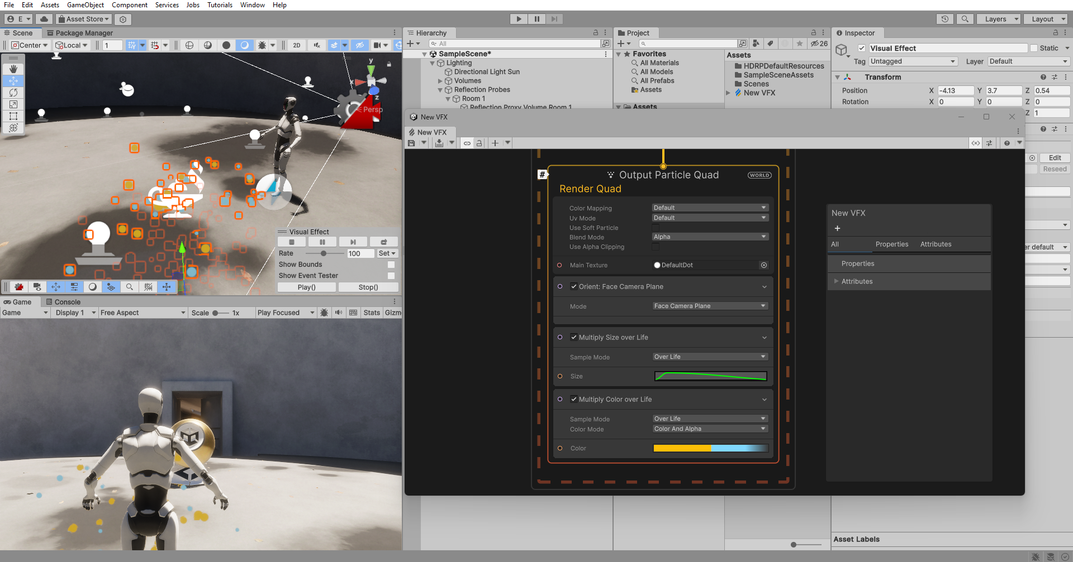Open the undo history icon
This screenshot has height=562, width=1073.
point(945,19)
